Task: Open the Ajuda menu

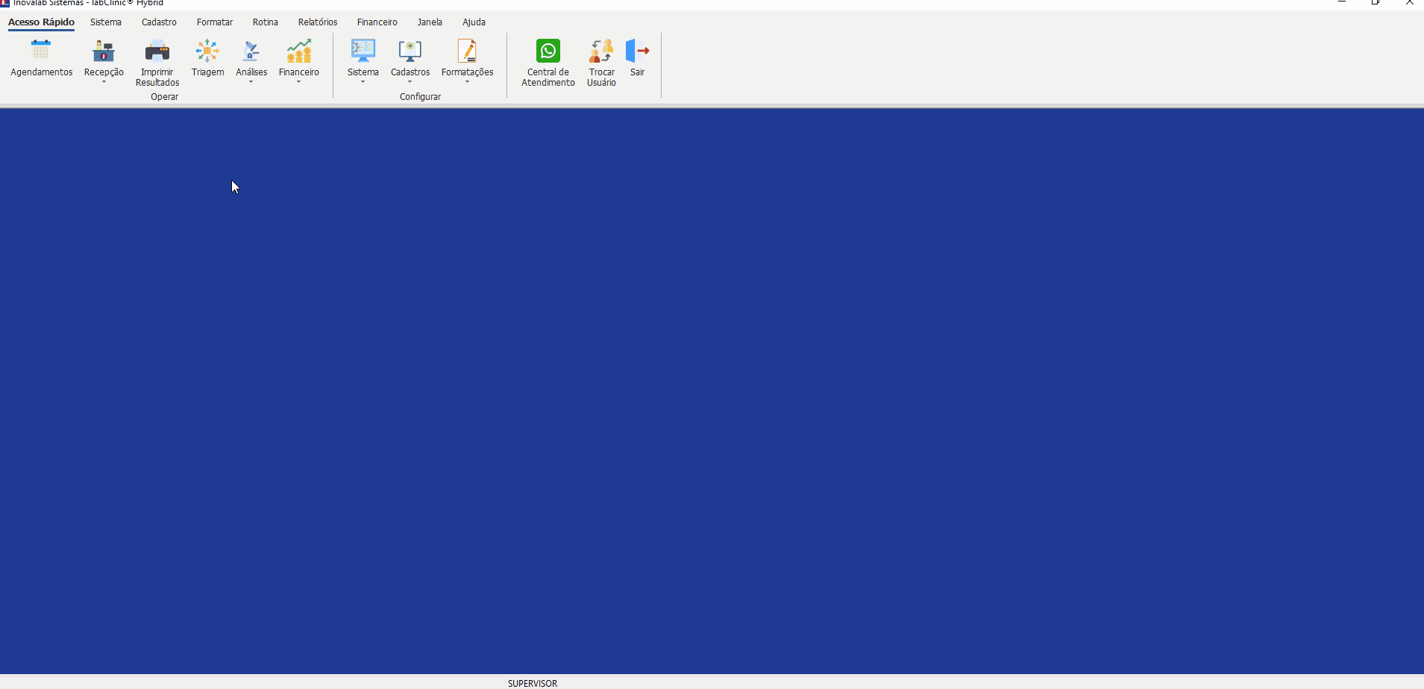Action: pos(474,22)
